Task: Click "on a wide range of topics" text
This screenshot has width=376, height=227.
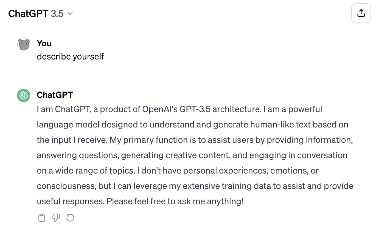Action: 85,171
